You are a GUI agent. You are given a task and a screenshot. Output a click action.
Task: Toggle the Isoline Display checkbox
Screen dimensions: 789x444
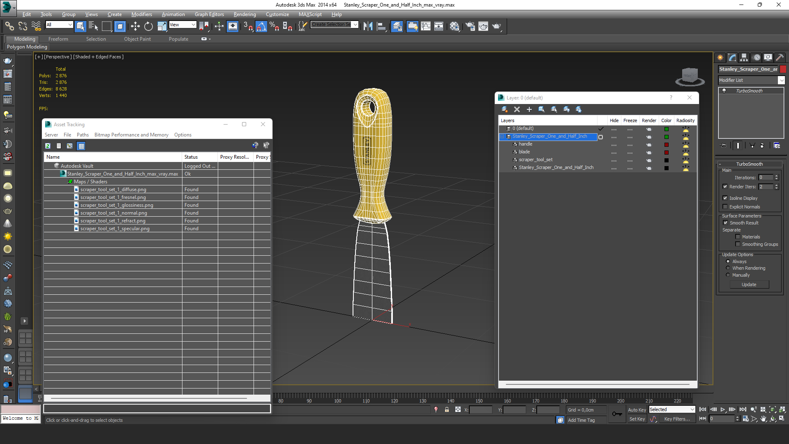click(x=725, y=198)
